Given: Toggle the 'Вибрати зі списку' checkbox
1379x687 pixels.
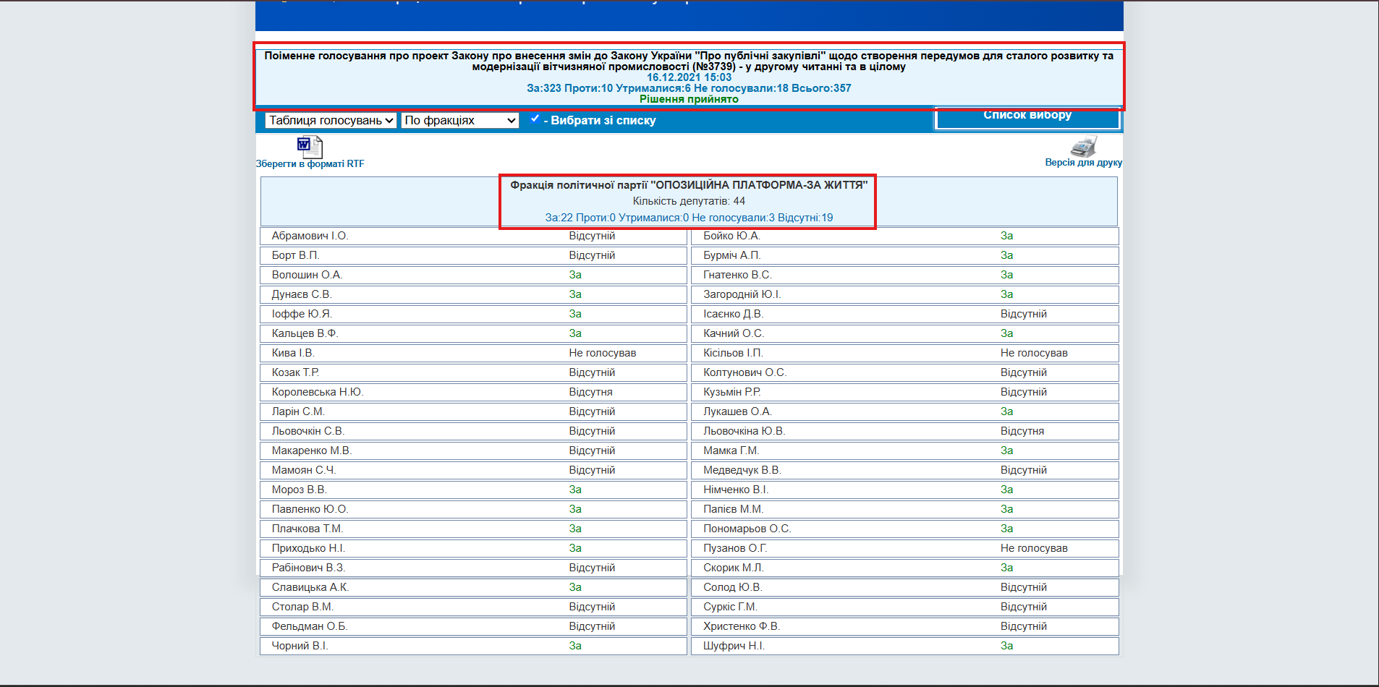Looking at the screenshot, I should (535, 119).
